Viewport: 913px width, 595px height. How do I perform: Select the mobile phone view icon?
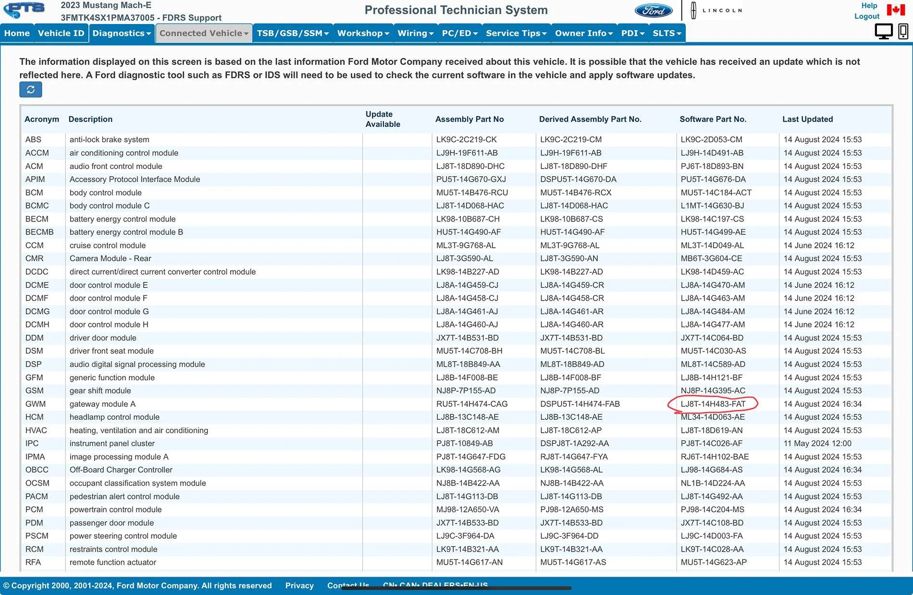pyautogui.click(x=903, y=32)
